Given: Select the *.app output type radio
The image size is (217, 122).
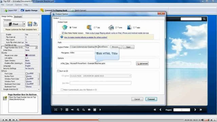Looking at the screenshot, I should [134, 27].
